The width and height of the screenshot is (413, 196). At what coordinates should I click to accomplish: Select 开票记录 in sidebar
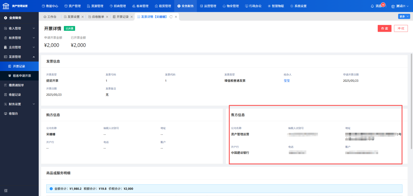[19, 66]
